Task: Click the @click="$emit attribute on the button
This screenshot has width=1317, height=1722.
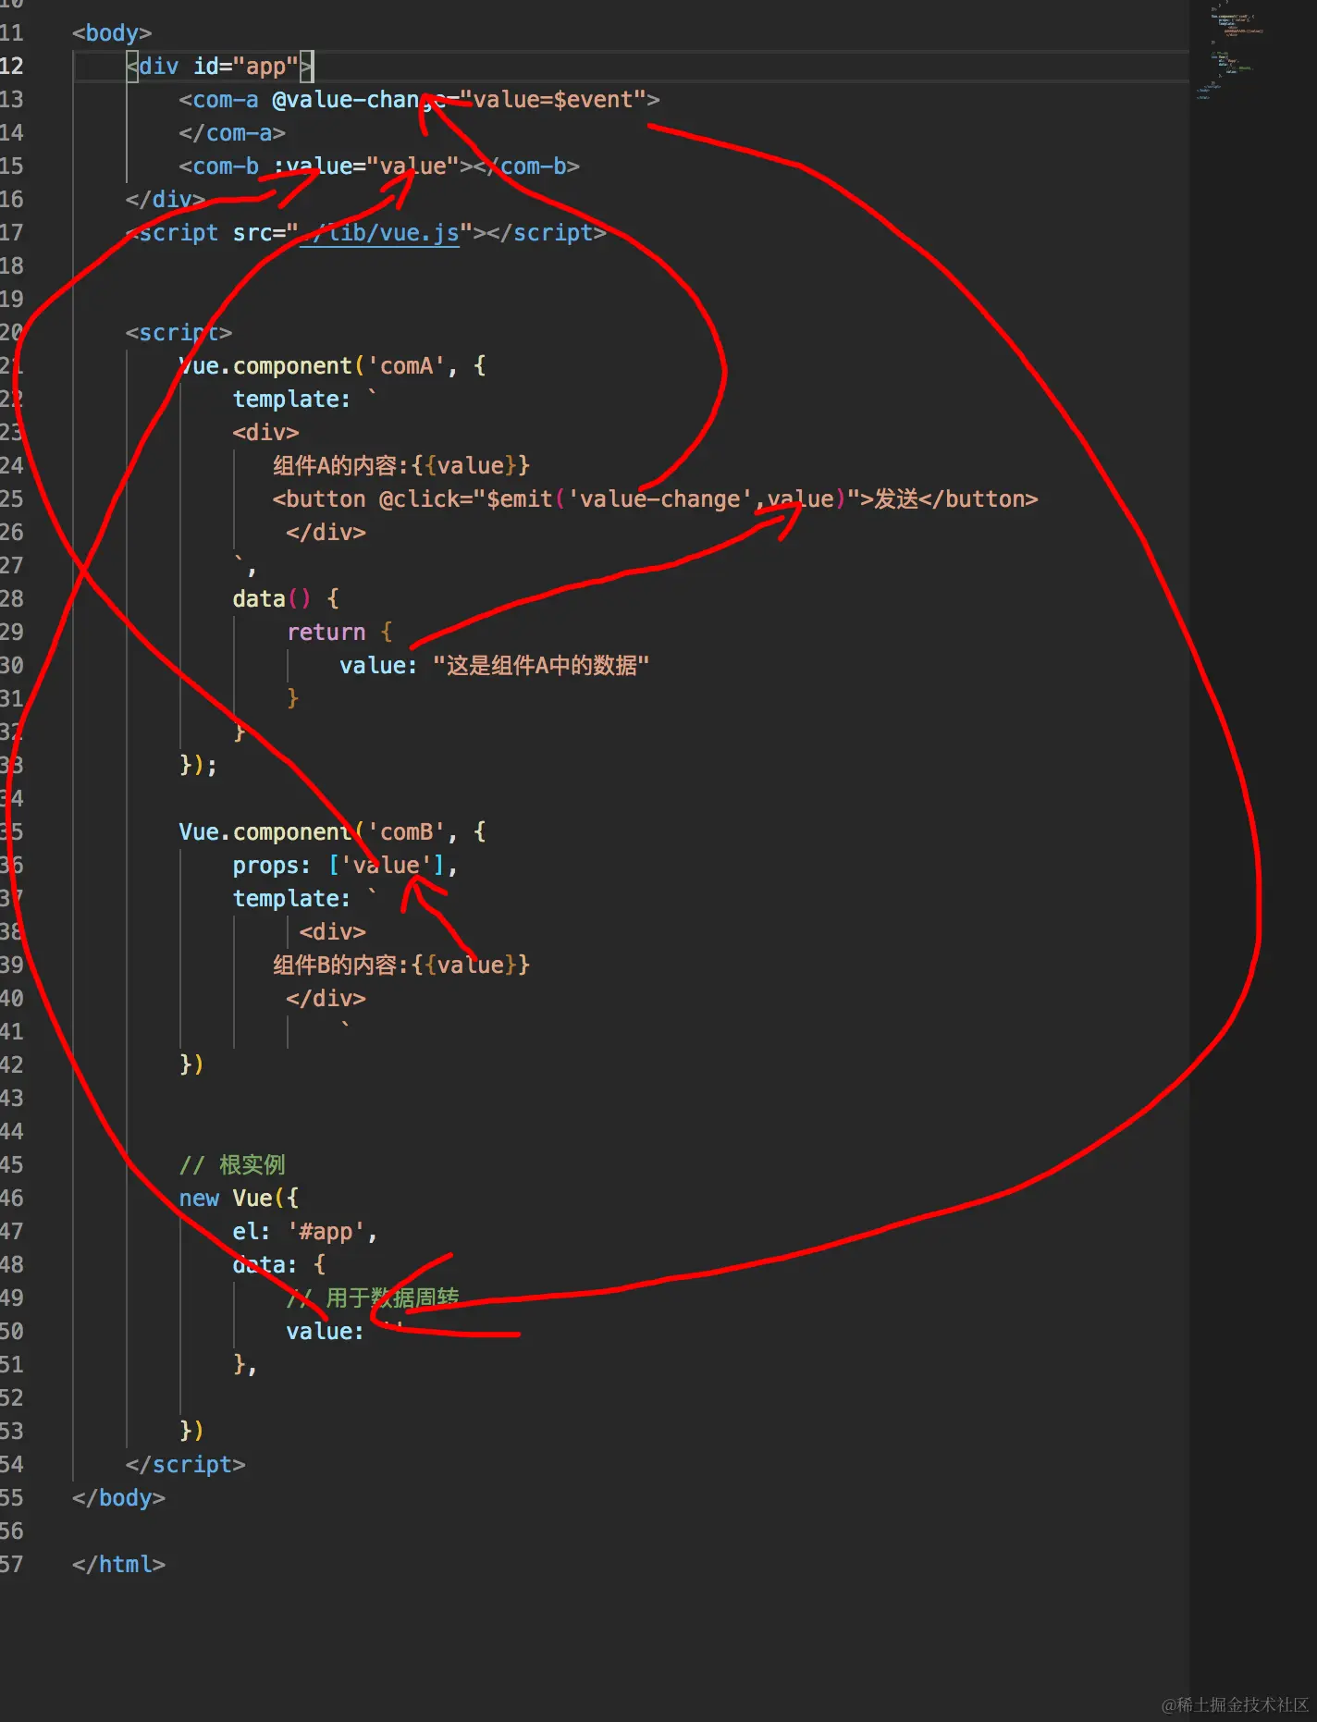Action: [x=465, y=499]
